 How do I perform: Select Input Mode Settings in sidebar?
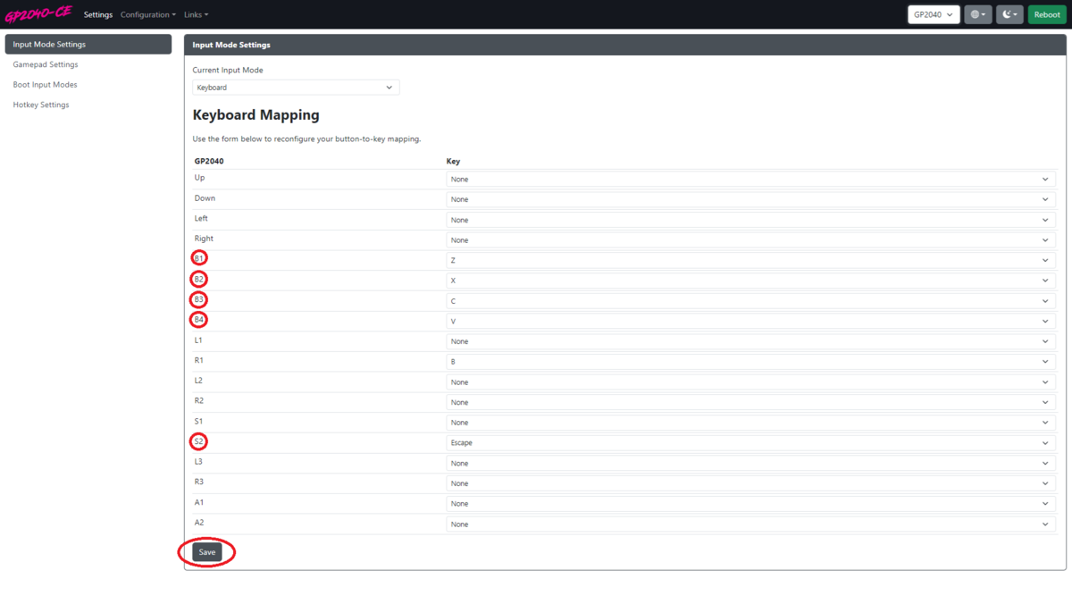click(x=88, y=44)
